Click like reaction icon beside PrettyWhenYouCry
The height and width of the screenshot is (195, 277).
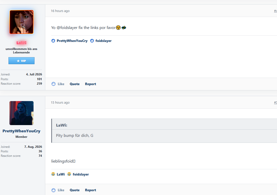tap(53, 41)
